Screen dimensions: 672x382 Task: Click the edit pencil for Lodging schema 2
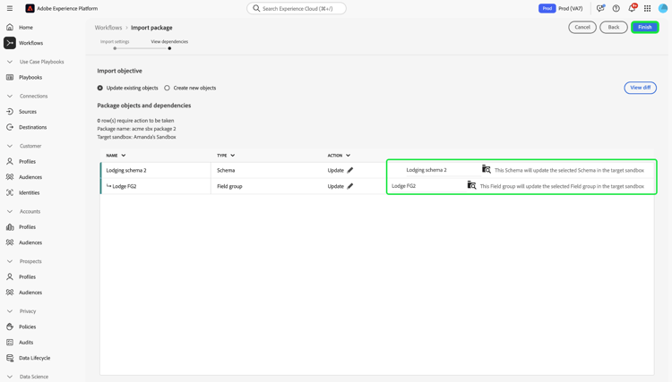point(350,170)
